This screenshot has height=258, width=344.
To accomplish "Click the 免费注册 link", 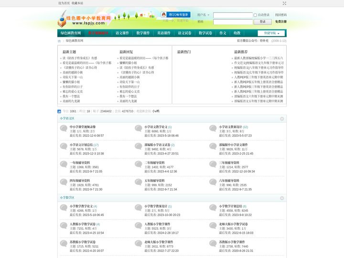I will pyautogui.click(x=281, y=21).
